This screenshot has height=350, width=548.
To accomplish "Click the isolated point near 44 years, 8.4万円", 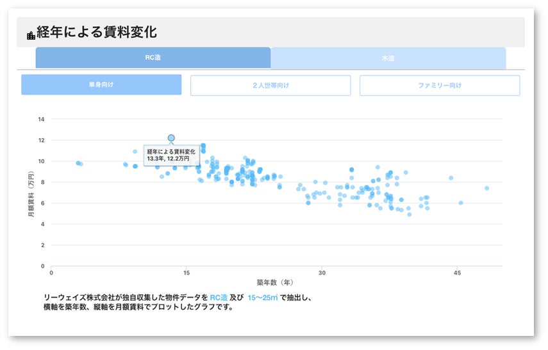I will 451,178.
